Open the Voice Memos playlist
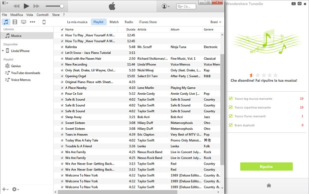309x194 pixels. point(21,80)
